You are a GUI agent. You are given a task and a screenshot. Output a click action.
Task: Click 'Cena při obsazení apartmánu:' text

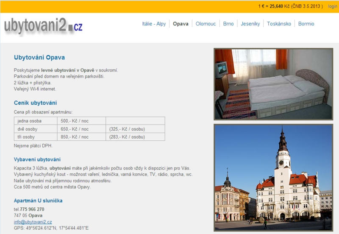click(43, 112)
